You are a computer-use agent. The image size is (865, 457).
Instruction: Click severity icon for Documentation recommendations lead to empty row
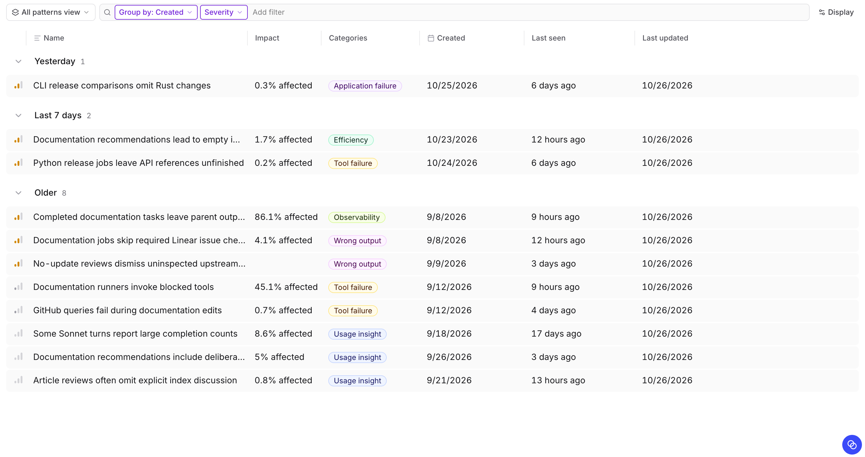(18, 139)
